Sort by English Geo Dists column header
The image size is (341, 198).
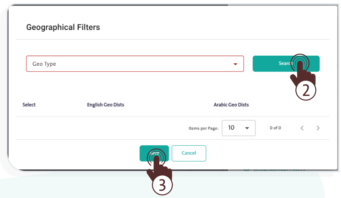[105, 104]
